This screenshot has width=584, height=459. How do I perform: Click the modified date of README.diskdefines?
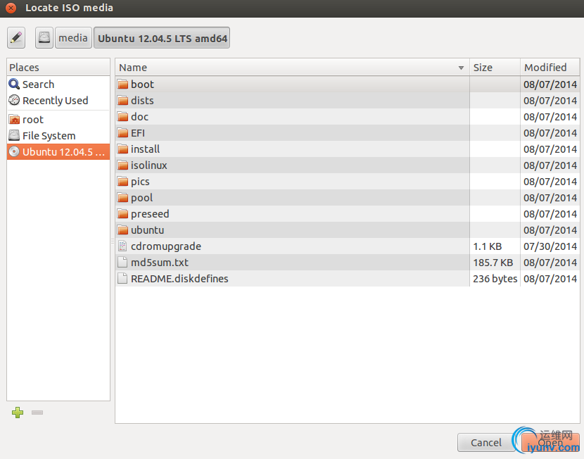[x=550, y=279]
